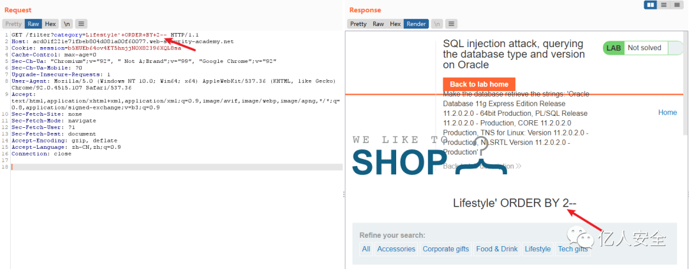Click the Accept-Language header line

pos(66,147)
